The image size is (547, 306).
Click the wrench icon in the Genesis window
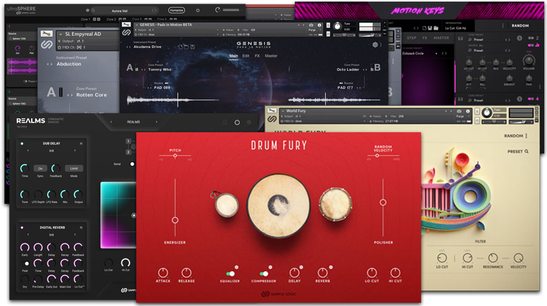click(126, 25)
